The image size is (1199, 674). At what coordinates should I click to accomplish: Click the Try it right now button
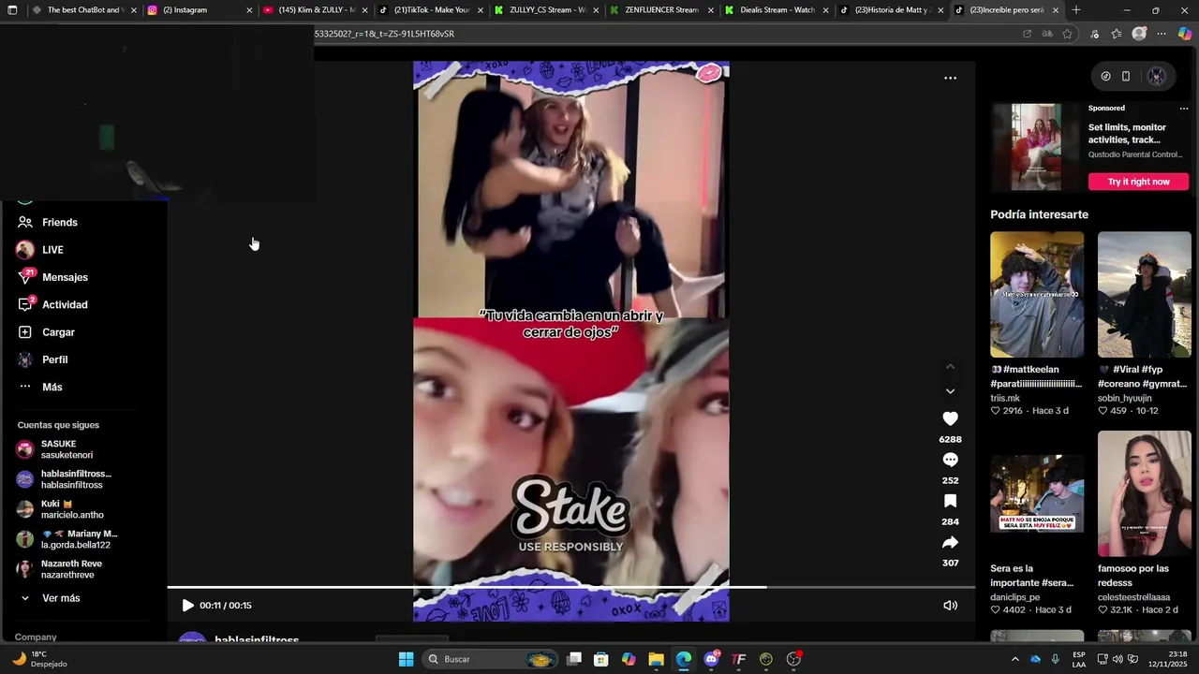coord(1138,182)
